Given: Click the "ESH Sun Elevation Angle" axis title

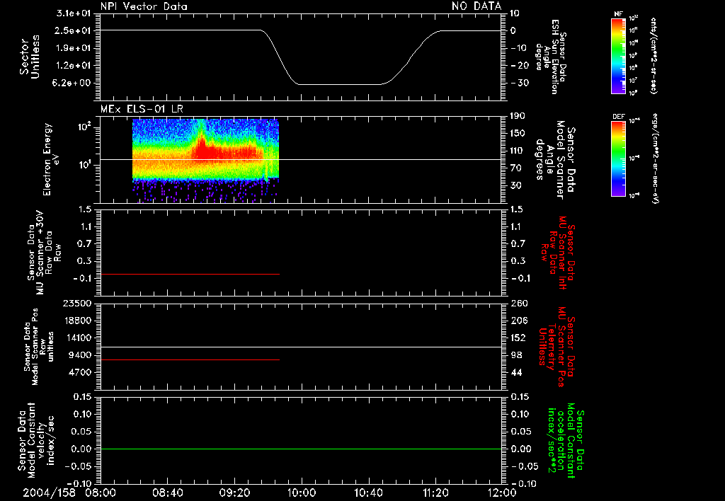Looking at the screenshot, I should pyautogui.click(x=550, y=57).
